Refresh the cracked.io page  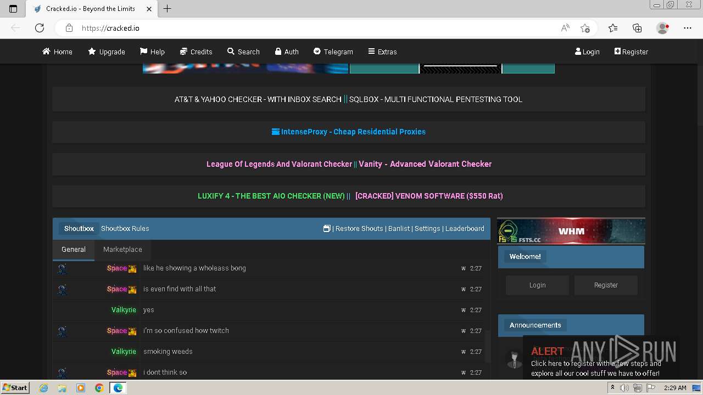click(40, 28)
